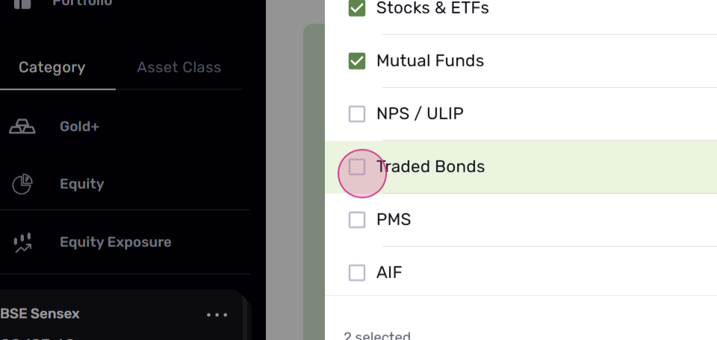Uncheck the Stocks & ETFs checkbox
Viewport: 717px width, 340px height.
click(357, 7)
